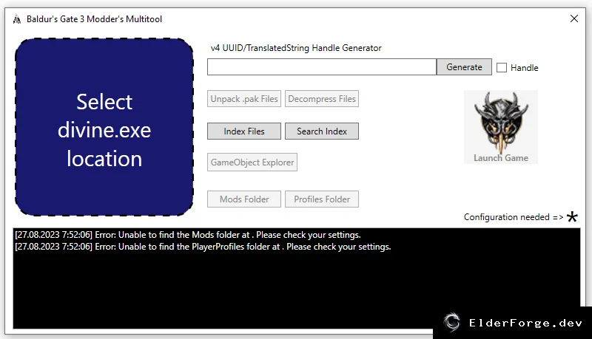
Task: Click the PlayerProfiles folder error log line
Action: [x=203, y=247]
